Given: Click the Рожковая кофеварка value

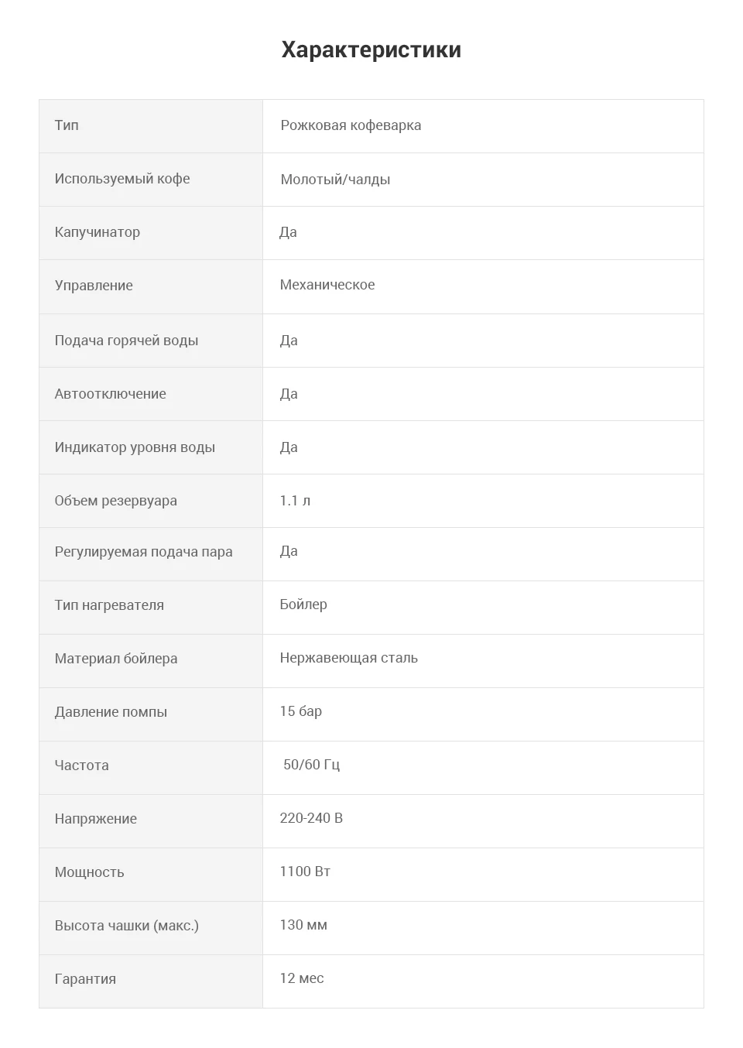Looking at the screenshot, I should click(351, 125).
